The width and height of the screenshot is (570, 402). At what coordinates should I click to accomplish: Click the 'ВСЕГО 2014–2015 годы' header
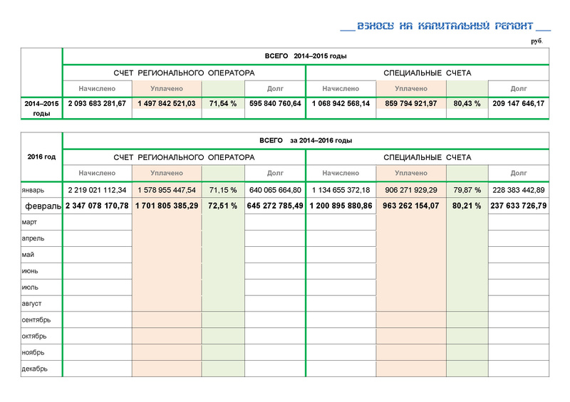click(x=306, y=55)
